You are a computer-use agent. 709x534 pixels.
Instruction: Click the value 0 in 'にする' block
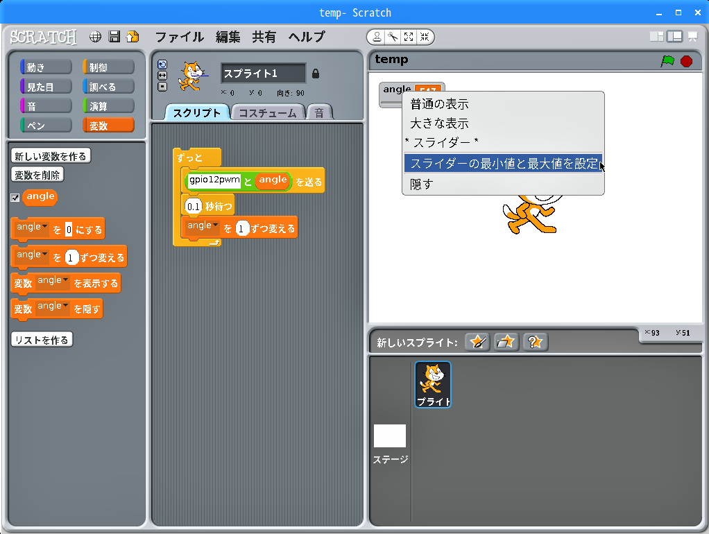point(69,230)
